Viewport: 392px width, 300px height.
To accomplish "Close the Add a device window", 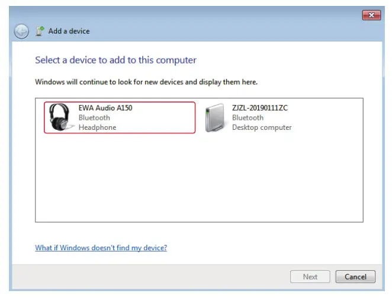I will point(371,15).
